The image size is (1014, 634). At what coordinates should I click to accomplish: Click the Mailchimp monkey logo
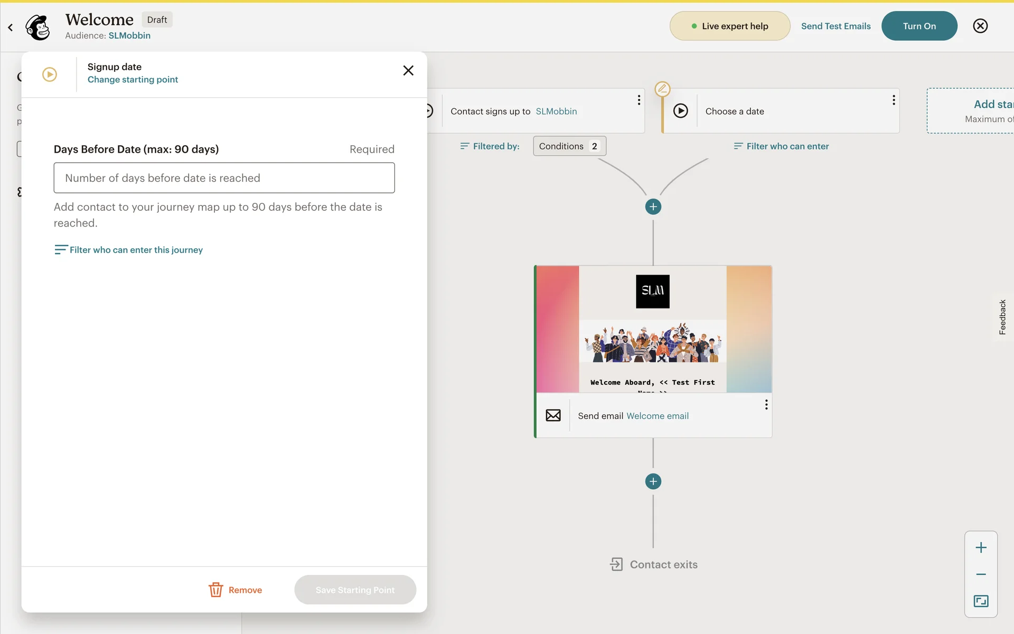tap(38, 26)
